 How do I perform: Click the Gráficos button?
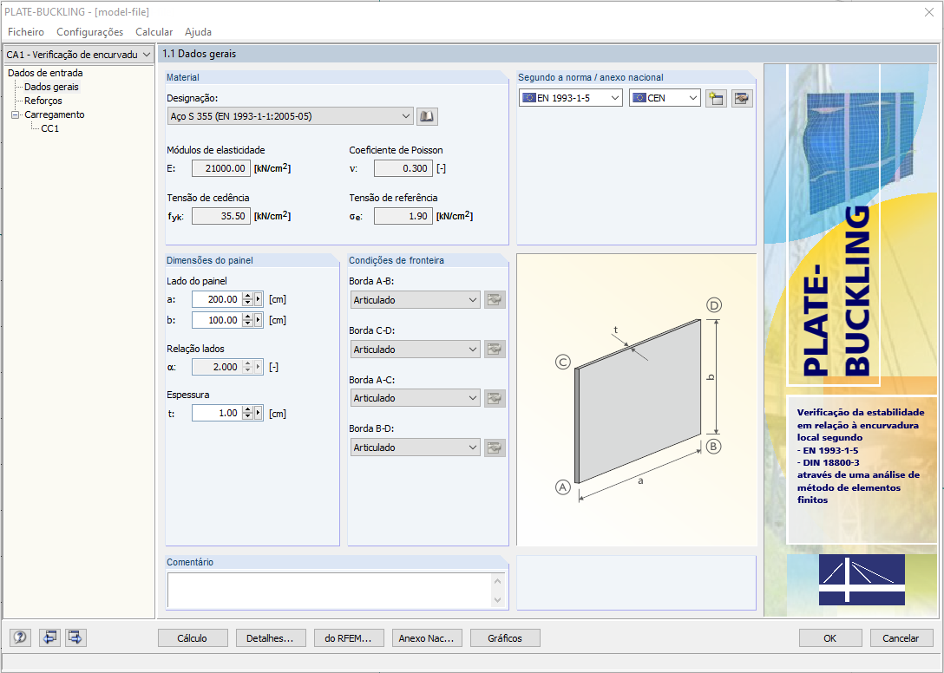tap(505, 638)
